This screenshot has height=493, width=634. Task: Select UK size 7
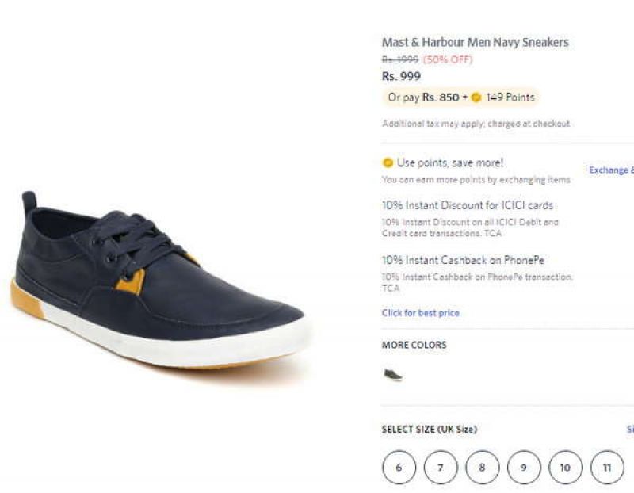(438, 468)
